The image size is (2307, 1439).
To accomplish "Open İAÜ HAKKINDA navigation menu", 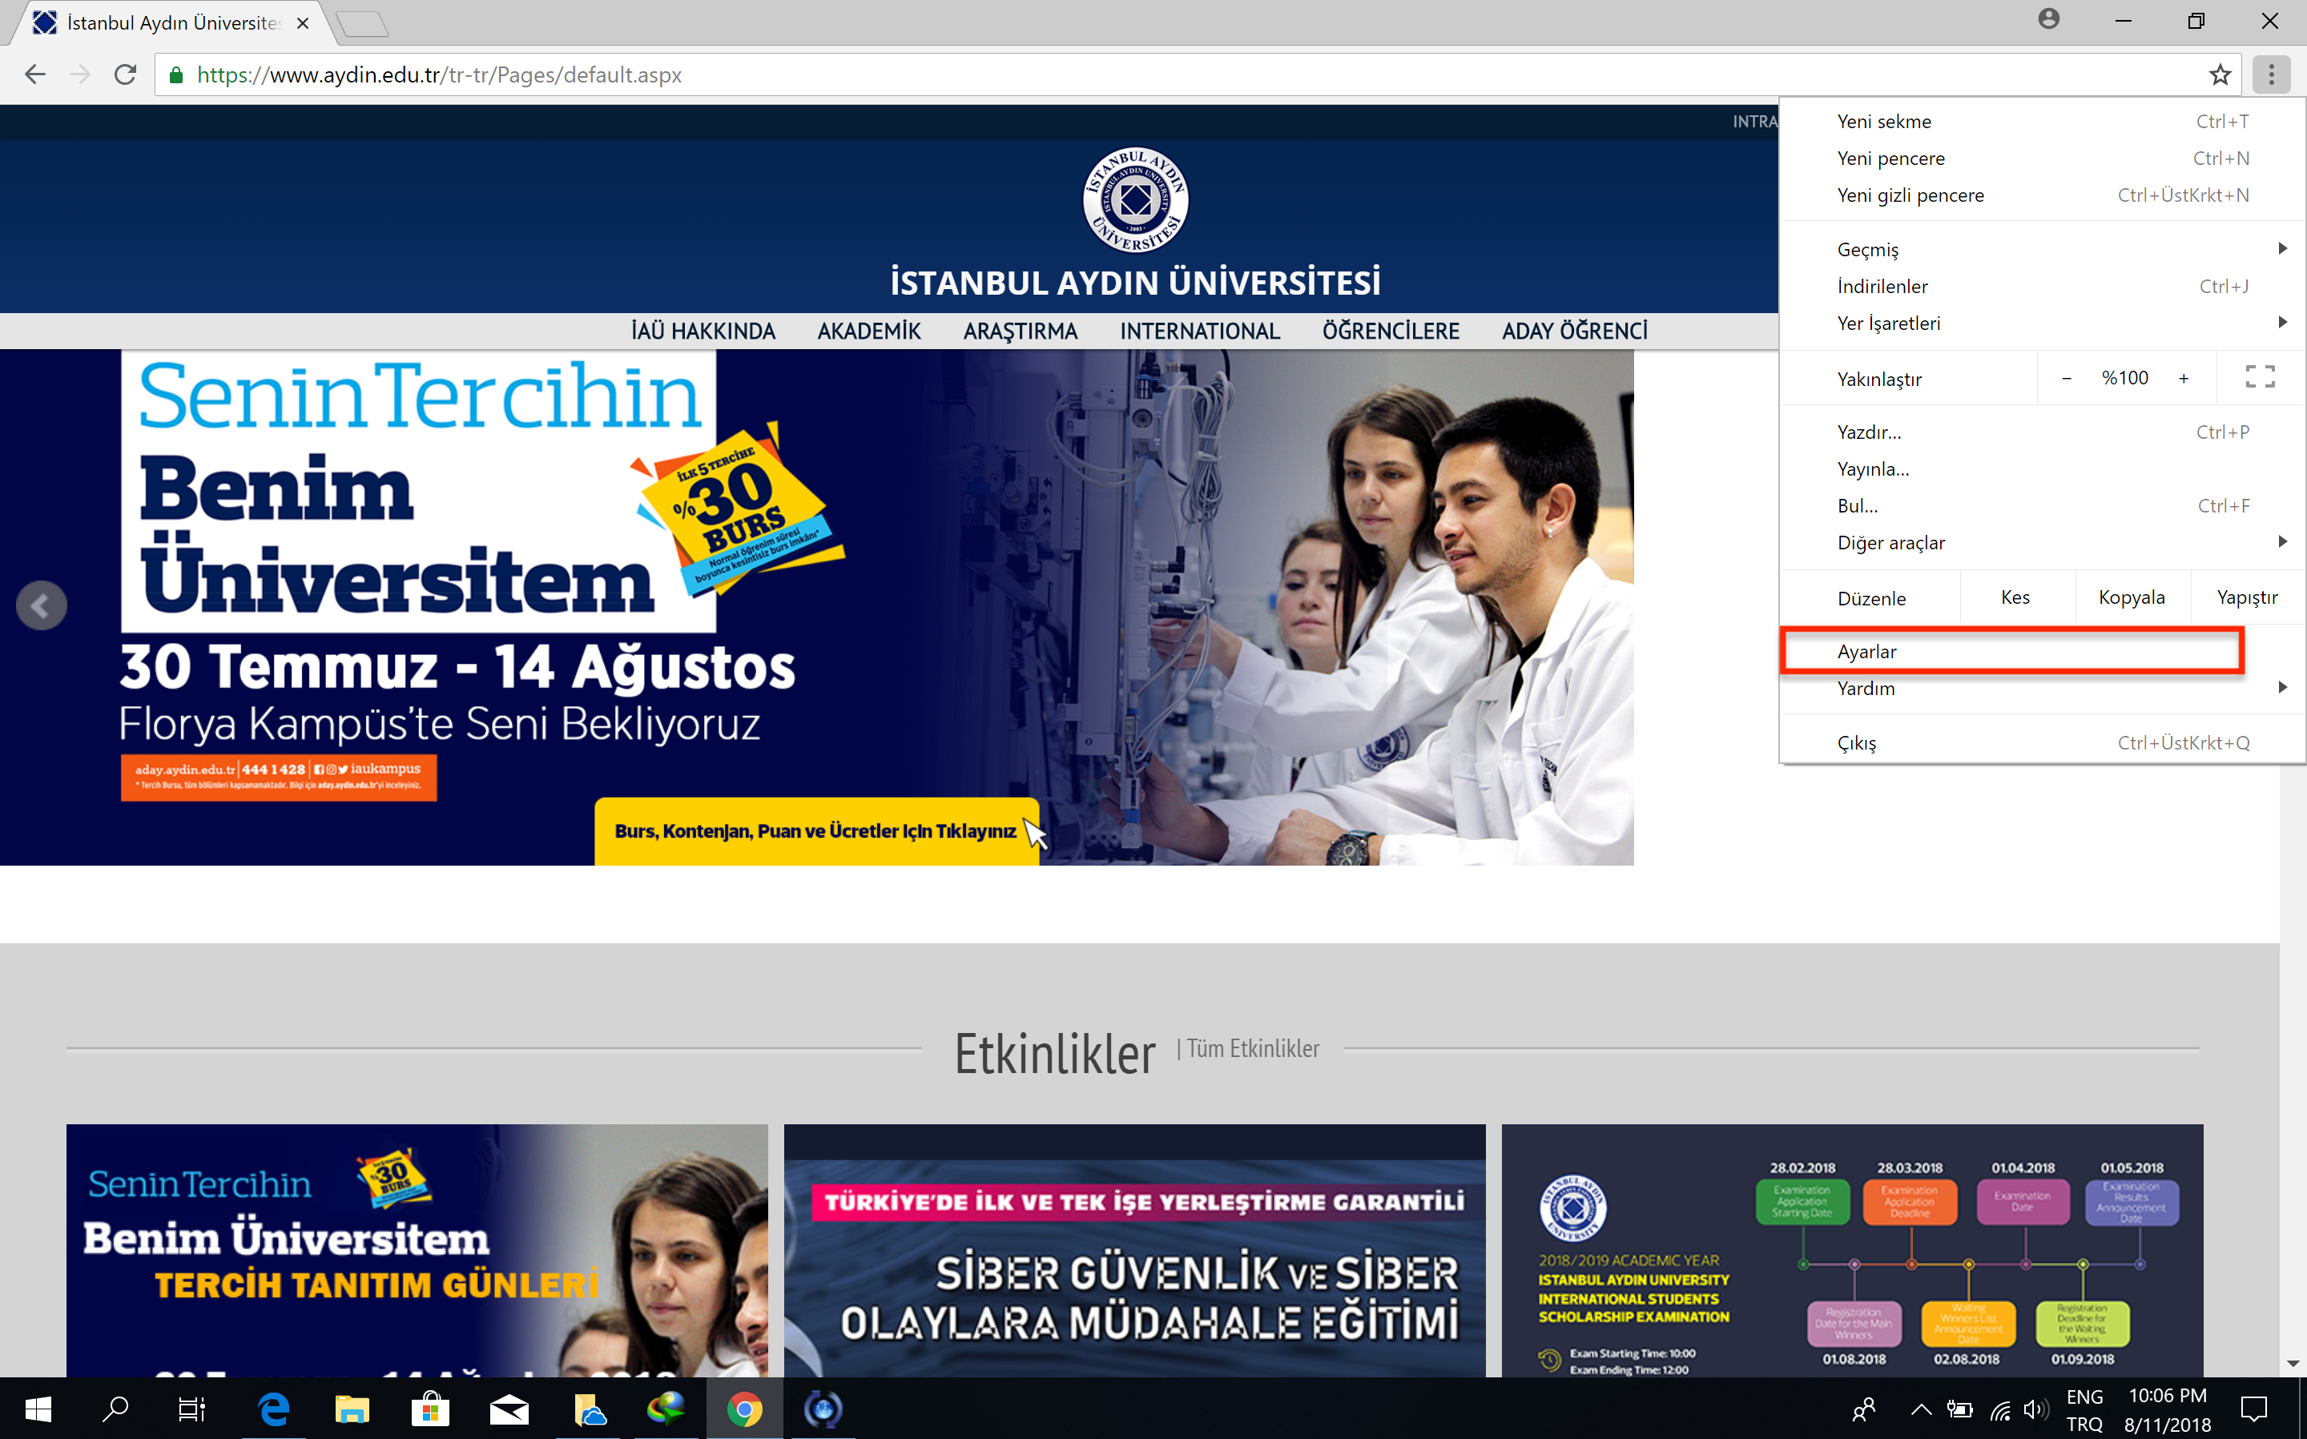I will 703,332.
